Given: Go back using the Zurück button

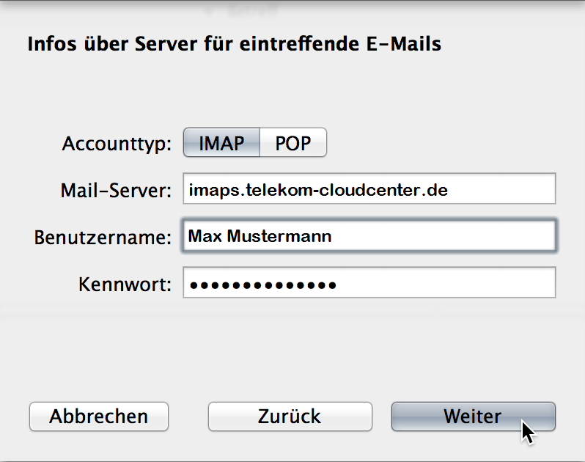Looking at the screenshot, I should pyautogui.click(x=290, y=417).
